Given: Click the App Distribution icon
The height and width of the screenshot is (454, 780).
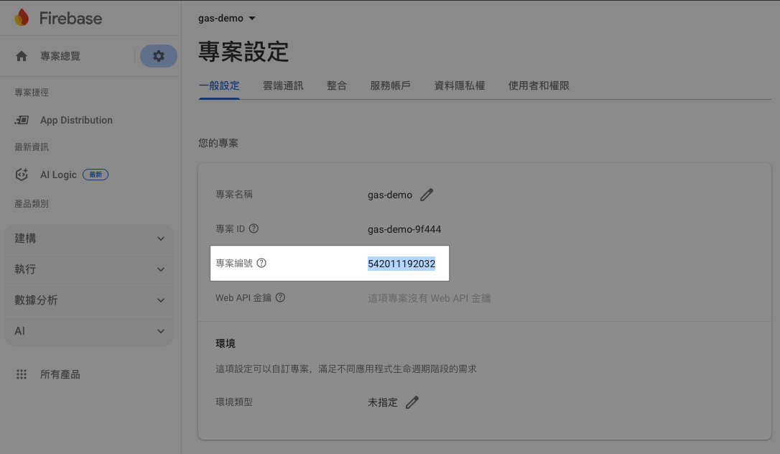Looking at the screenshot, I should coord(22,120).
